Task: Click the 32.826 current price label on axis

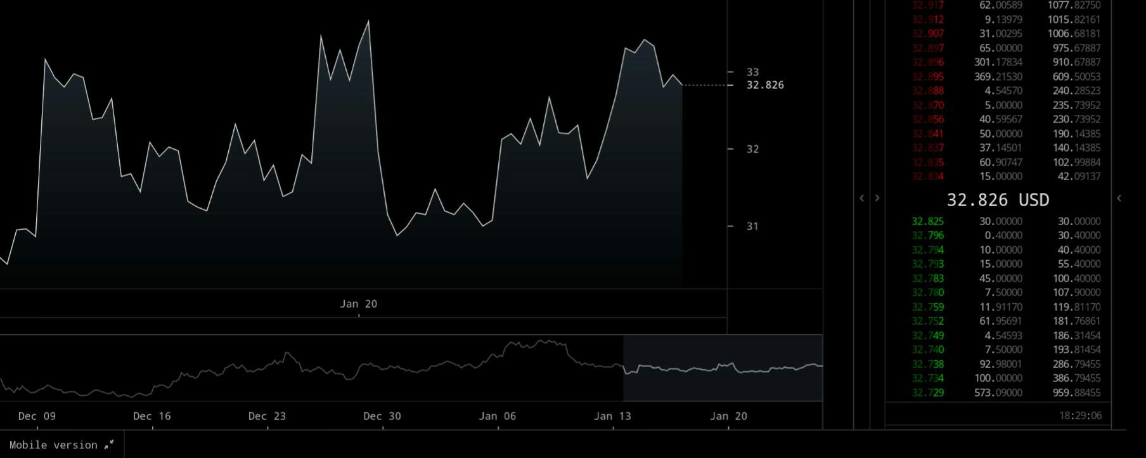Action: point(765,85)
